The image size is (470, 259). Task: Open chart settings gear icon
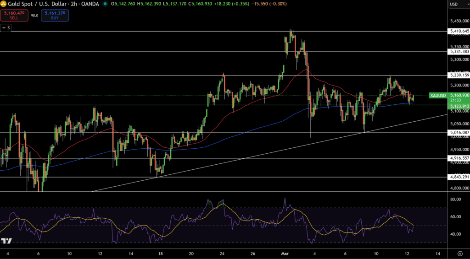[x=460, y=254]
